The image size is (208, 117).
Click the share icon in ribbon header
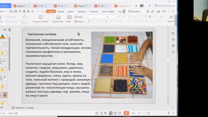tap(152, 11)
